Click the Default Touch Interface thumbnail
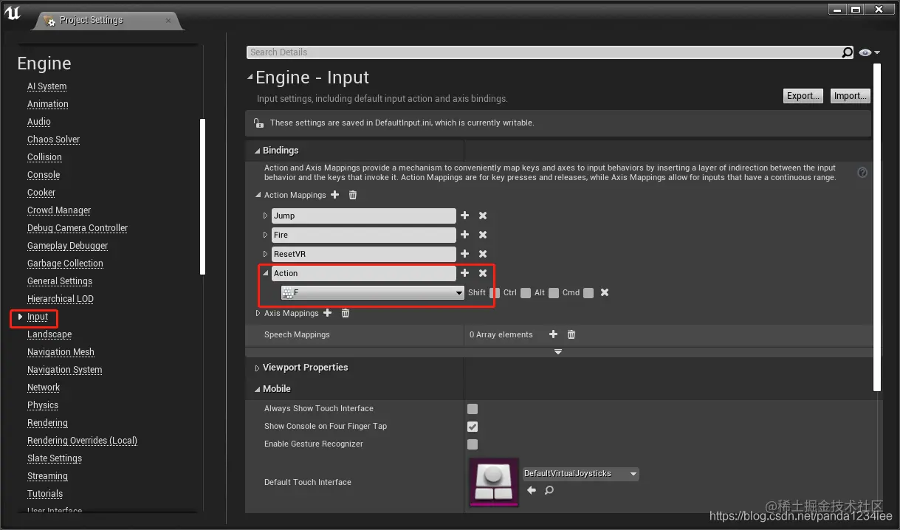900x530 pixels. point(494,483)
